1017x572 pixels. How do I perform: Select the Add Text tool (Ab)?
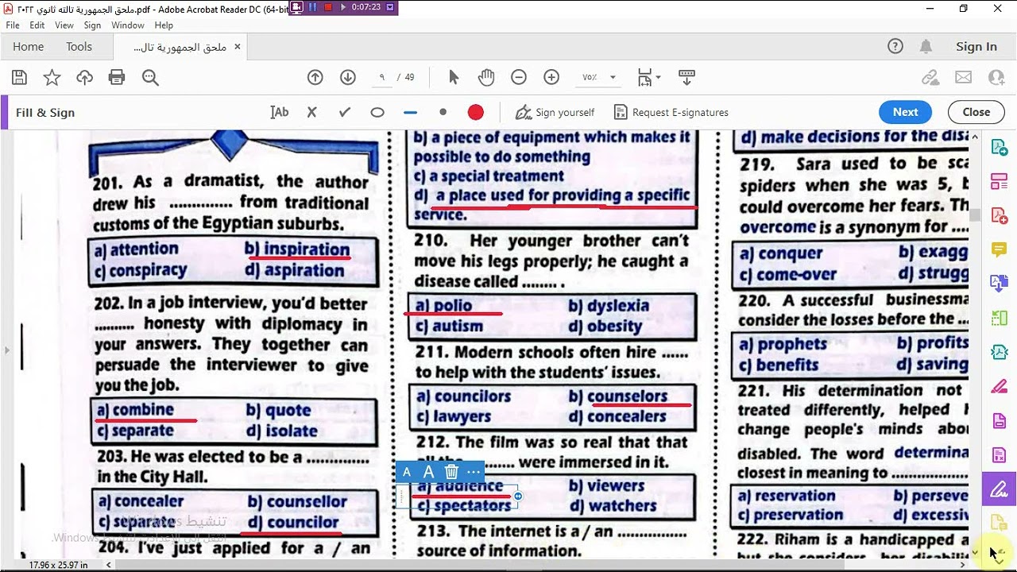click(280, 112)
